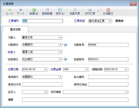Click the 协议编号 input field
The height and width of the screenshot is (108, 139).
pos(108,77)
